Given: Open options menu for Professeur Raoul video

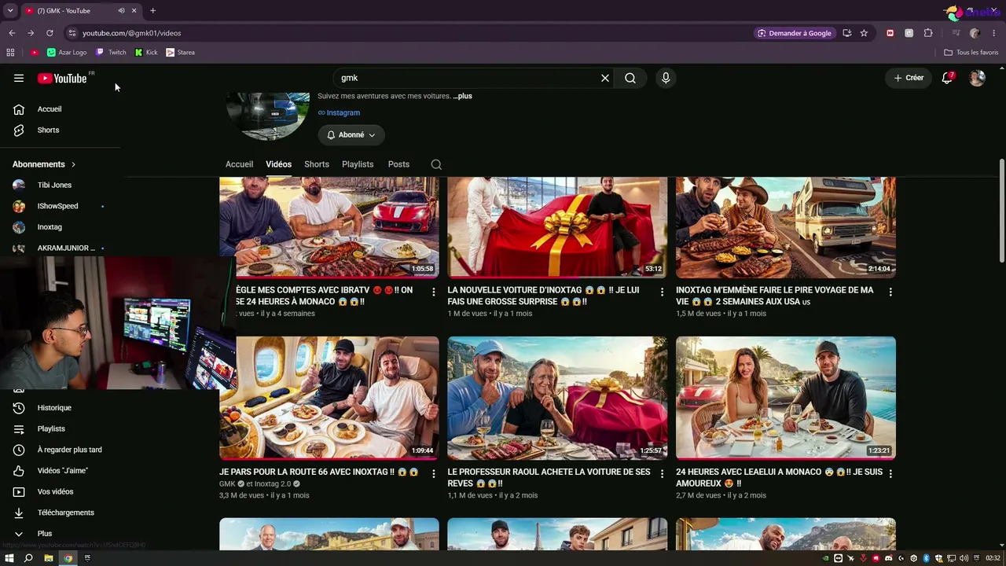Looking at the screenshot, I should coord(662,474).
